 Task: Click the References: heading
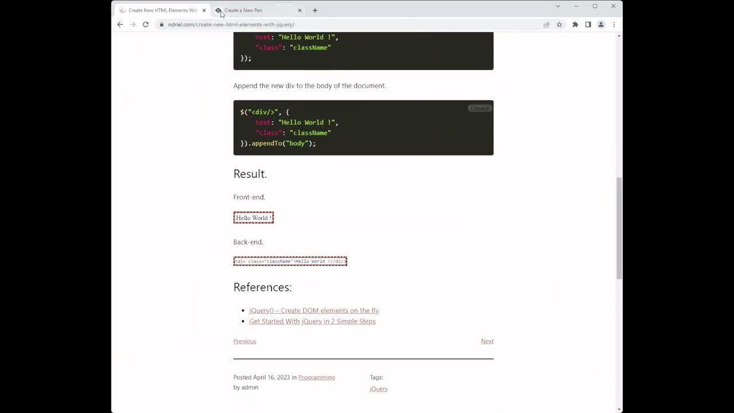point(262,287)
